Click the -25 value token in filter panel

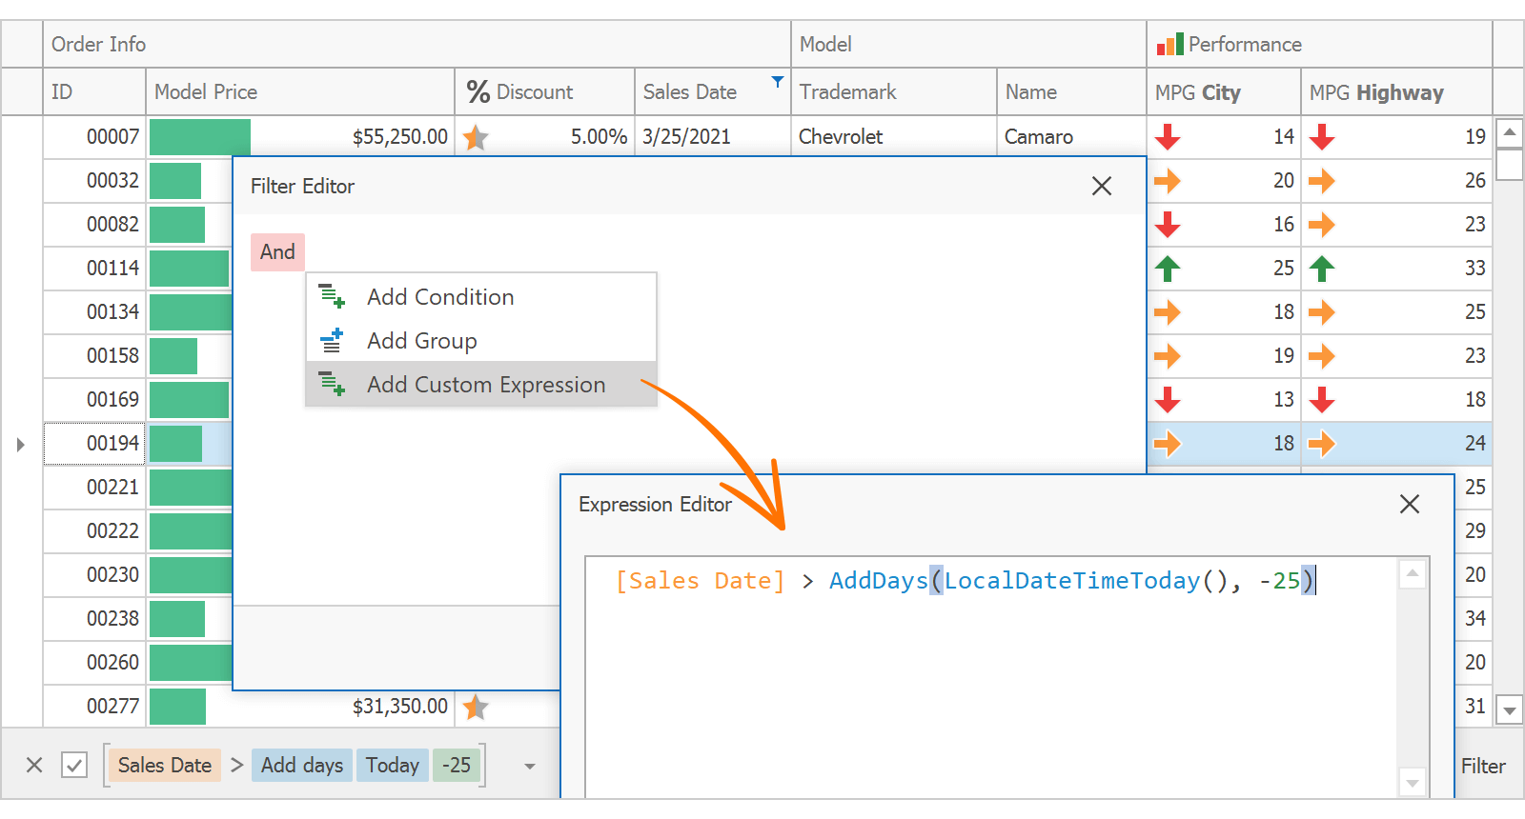click(457, 765)
